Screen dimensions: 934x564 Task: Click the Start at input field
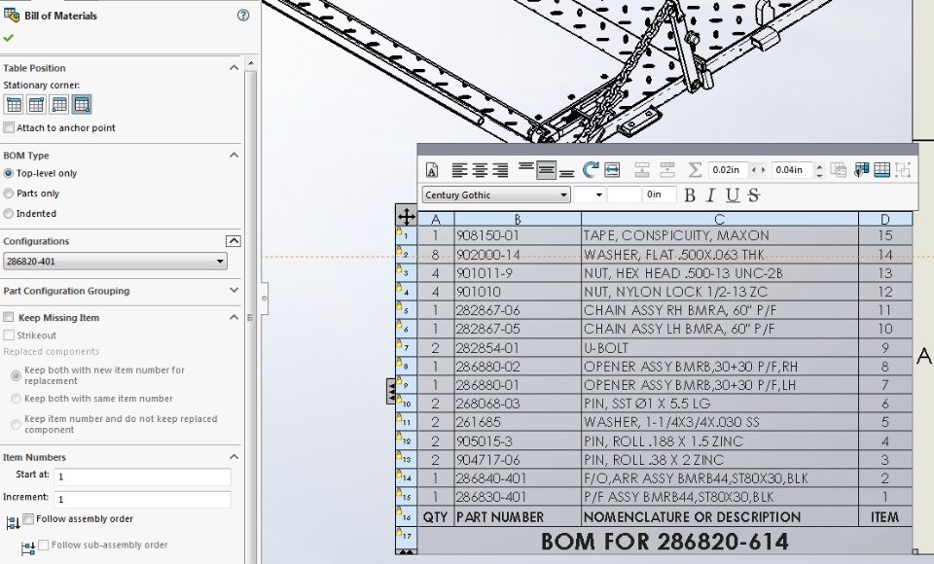point(142,476)
